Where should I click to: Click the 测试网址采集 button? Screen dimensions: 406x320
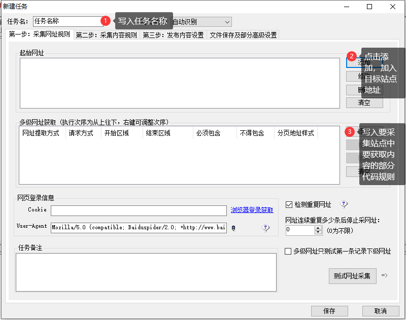tap(352, 276)
